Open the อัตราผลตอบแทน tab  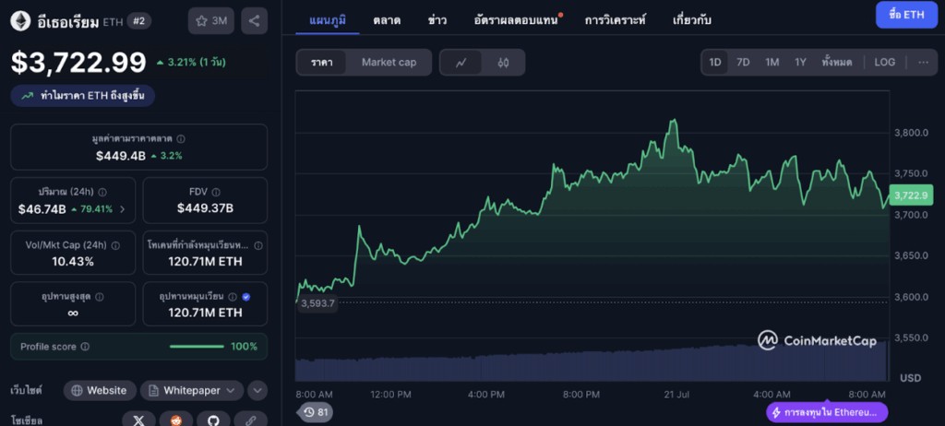[x=517, y=20]
